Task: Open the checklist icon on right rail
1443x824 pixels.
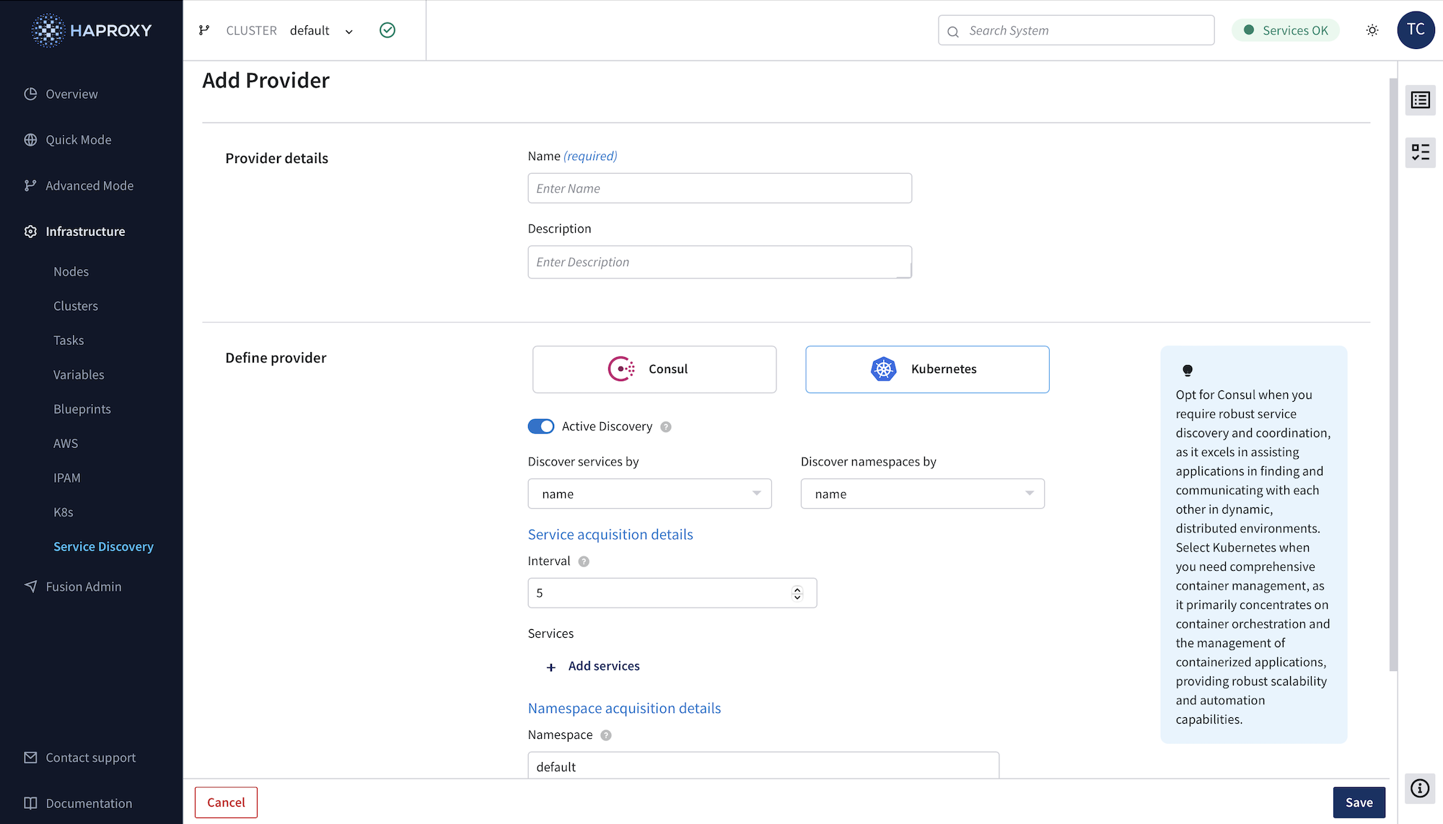Action: pyautogui.click(x=1420, y=152)
